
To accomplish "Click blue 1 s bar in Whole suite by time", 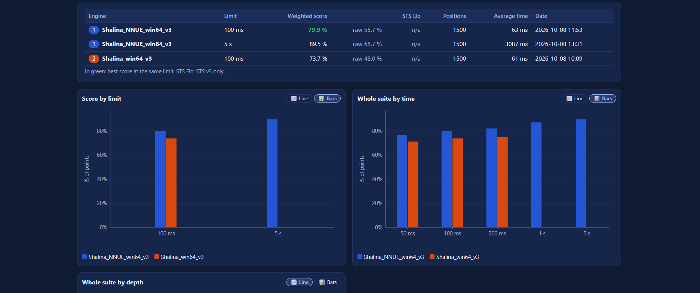I will 536,175.
